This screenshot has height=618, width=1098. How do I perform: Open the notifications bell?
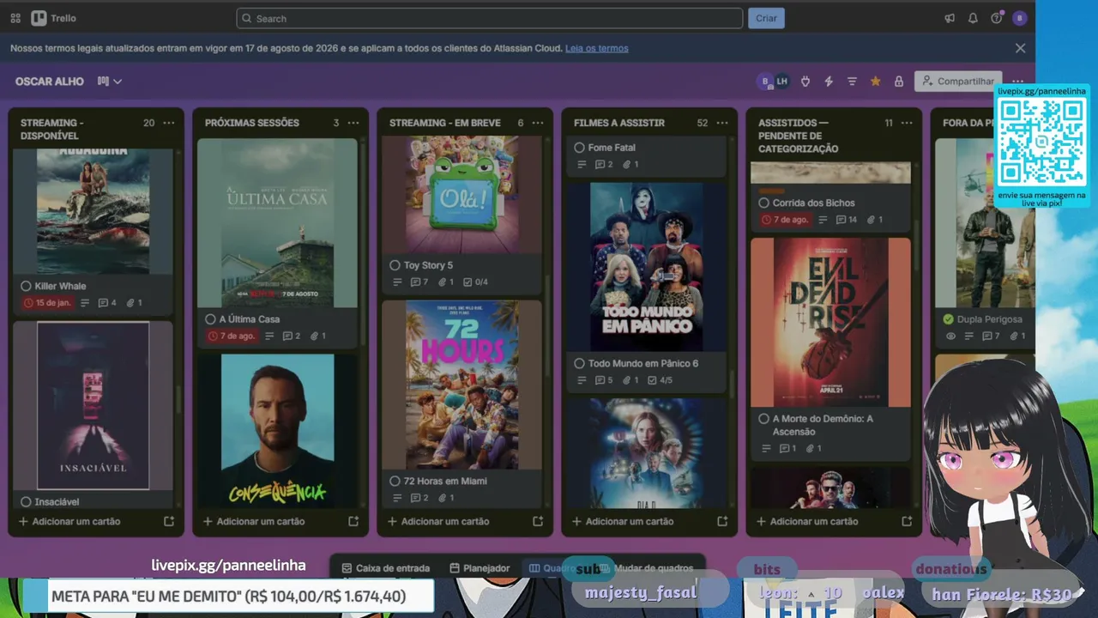tap(973, 18)
